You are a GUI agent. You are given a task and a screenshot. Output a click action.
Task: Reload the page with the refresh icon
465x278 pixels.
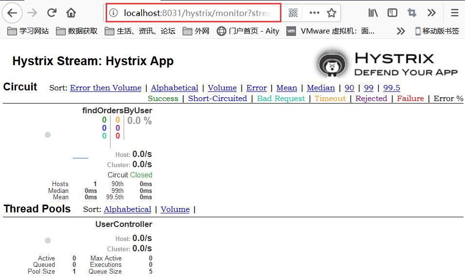tap(52, 13)
